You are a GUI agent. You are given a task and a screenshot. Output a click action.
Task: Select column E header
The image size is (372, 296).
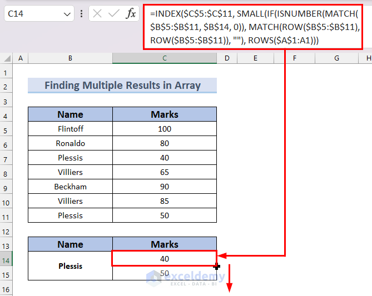point(255,58)
